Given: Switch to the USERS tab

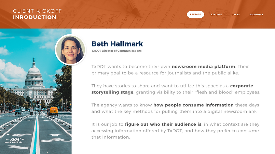Looking at the screenshot, I should tap(235, 15).
